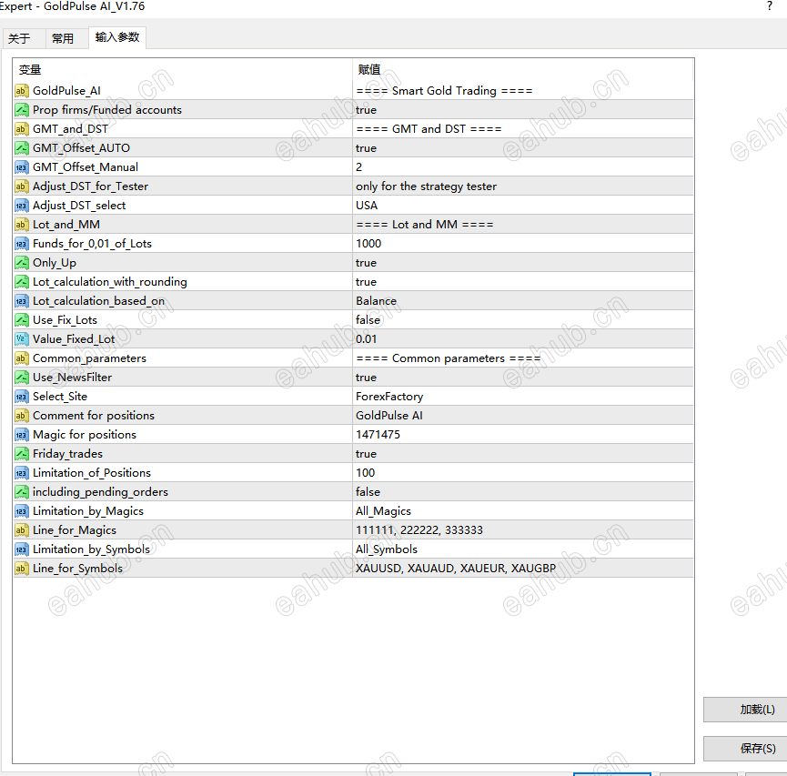Click the enum icon beside Adjust_DST_select
Image resolution: width=787 pixels, height=776 pixels.
click(21, 206)
